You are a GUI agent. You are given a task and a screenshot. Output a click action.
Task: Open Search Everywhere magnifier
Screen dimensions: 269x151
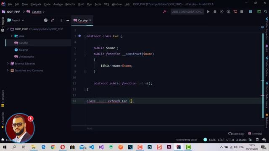click(x=266, y=12)
